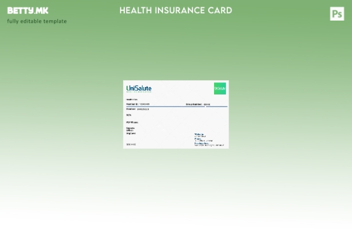The height and width of the screenshot is (229, 352).
Task: Click the Member name line on card
Action: pos(137,109)
